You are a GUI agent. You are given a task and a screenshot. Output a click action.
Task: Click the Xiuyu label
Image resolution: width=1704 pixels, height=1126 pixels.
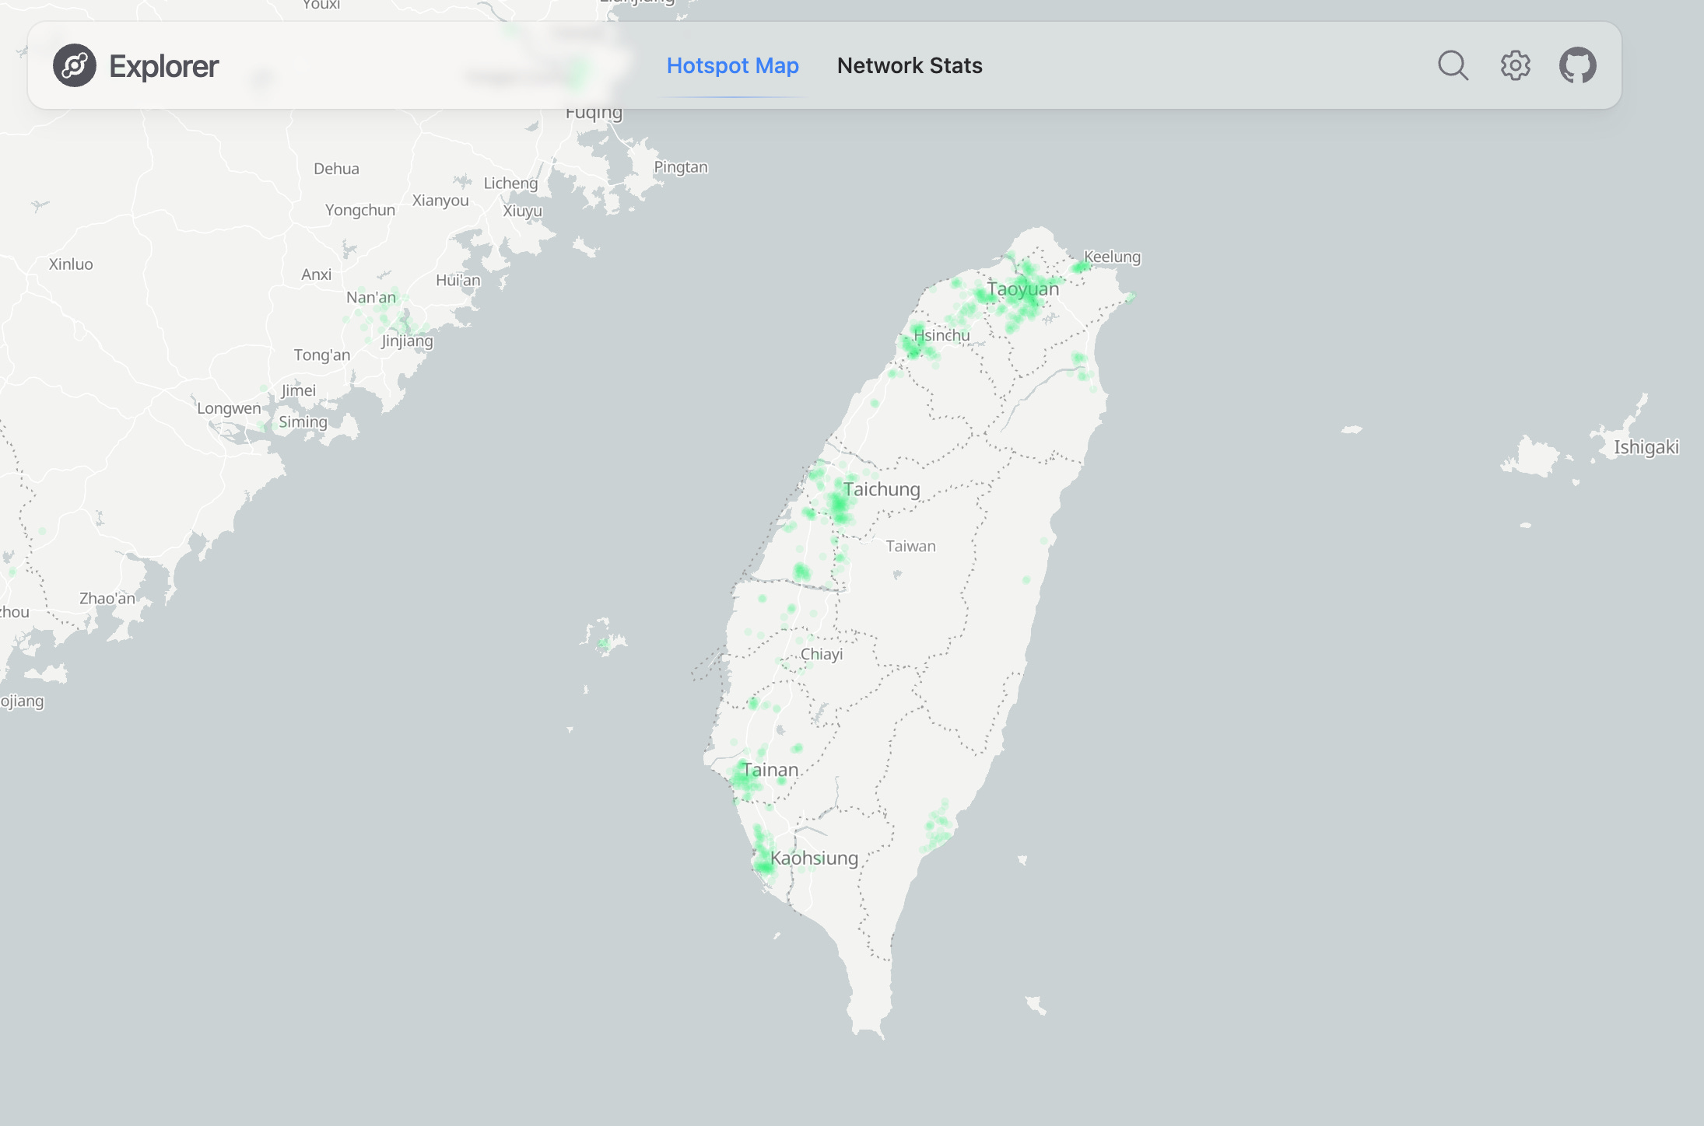point(522,211)
